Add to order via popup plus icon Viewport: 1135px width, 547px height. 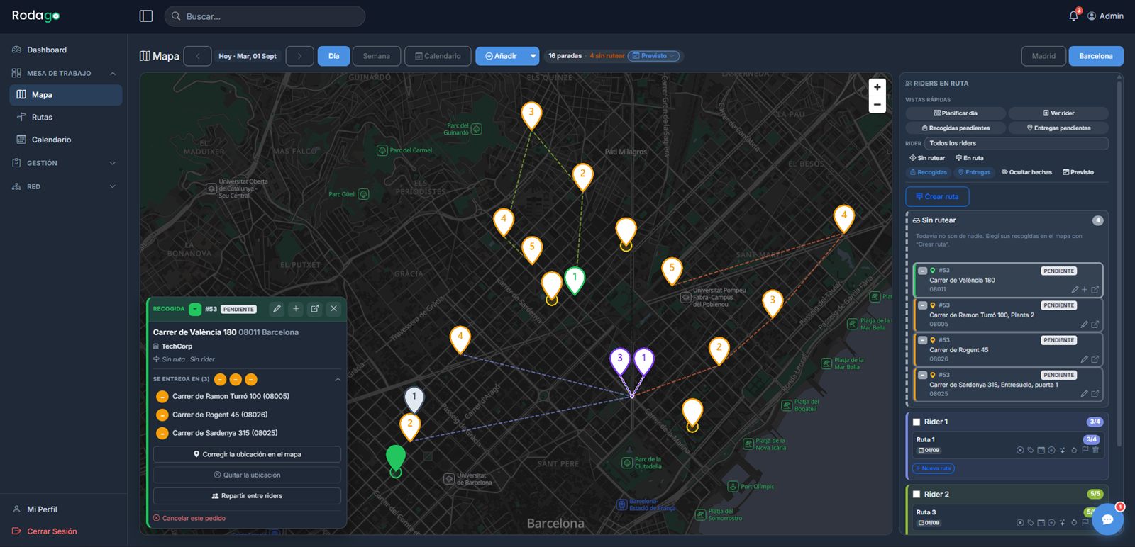[x=296, y=309]
